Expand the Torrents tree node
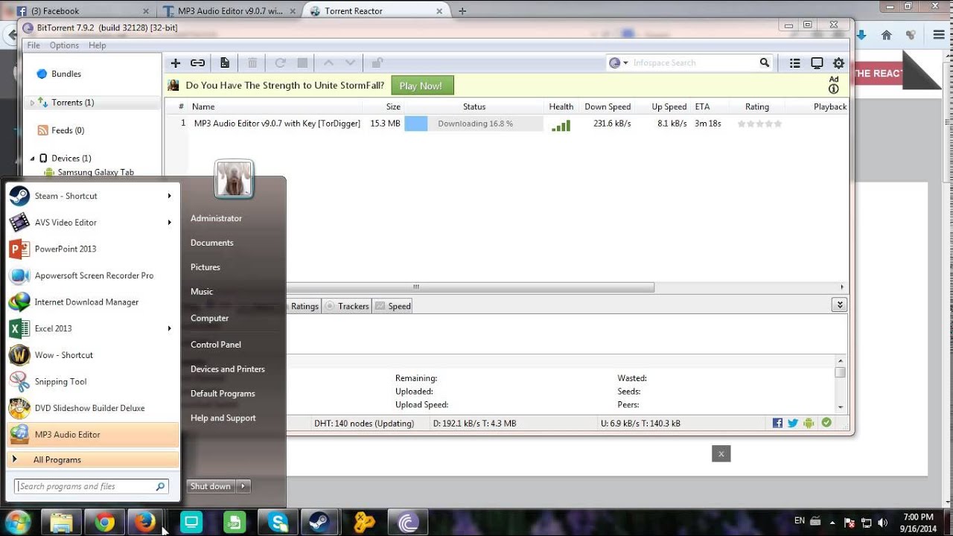This screenshot has width=953, height=536. click(32, 103)
